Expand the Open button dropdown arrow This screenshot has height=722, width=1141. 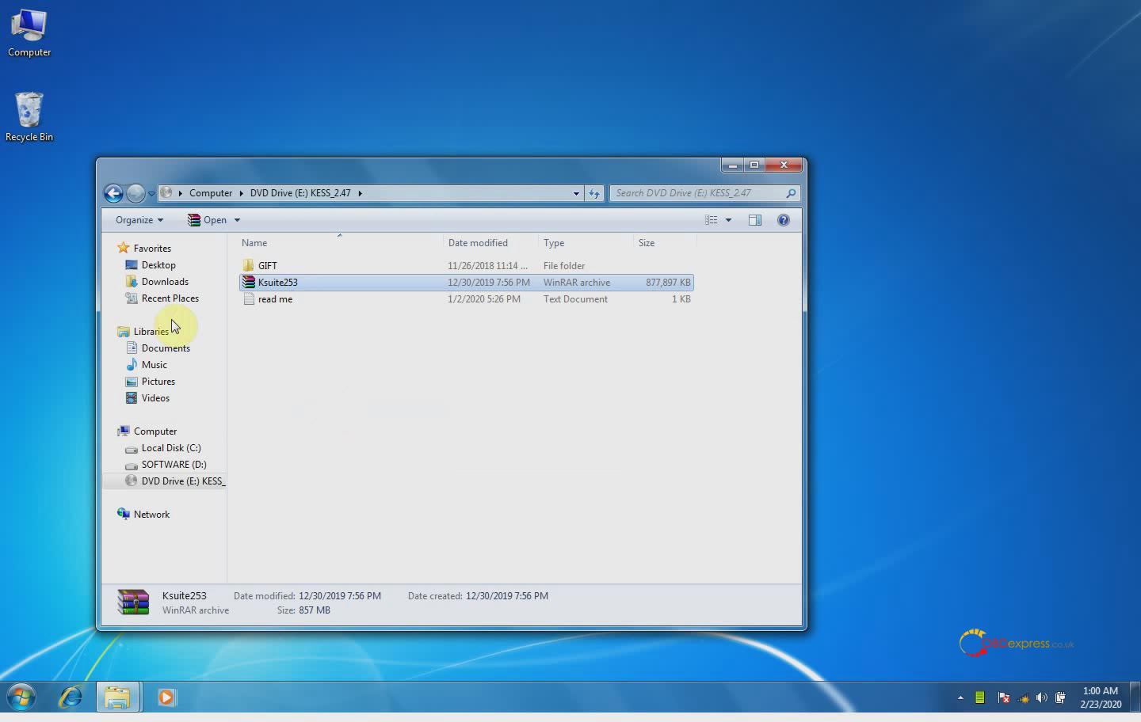(237, 220)
